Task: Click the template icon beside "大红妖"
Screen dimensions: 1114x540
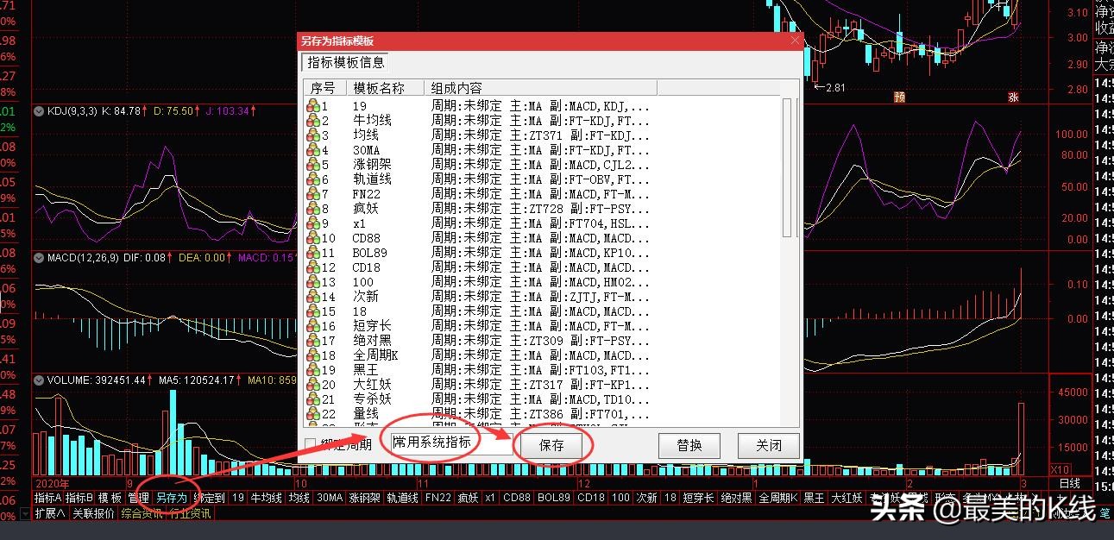Action: coord(312,384)
